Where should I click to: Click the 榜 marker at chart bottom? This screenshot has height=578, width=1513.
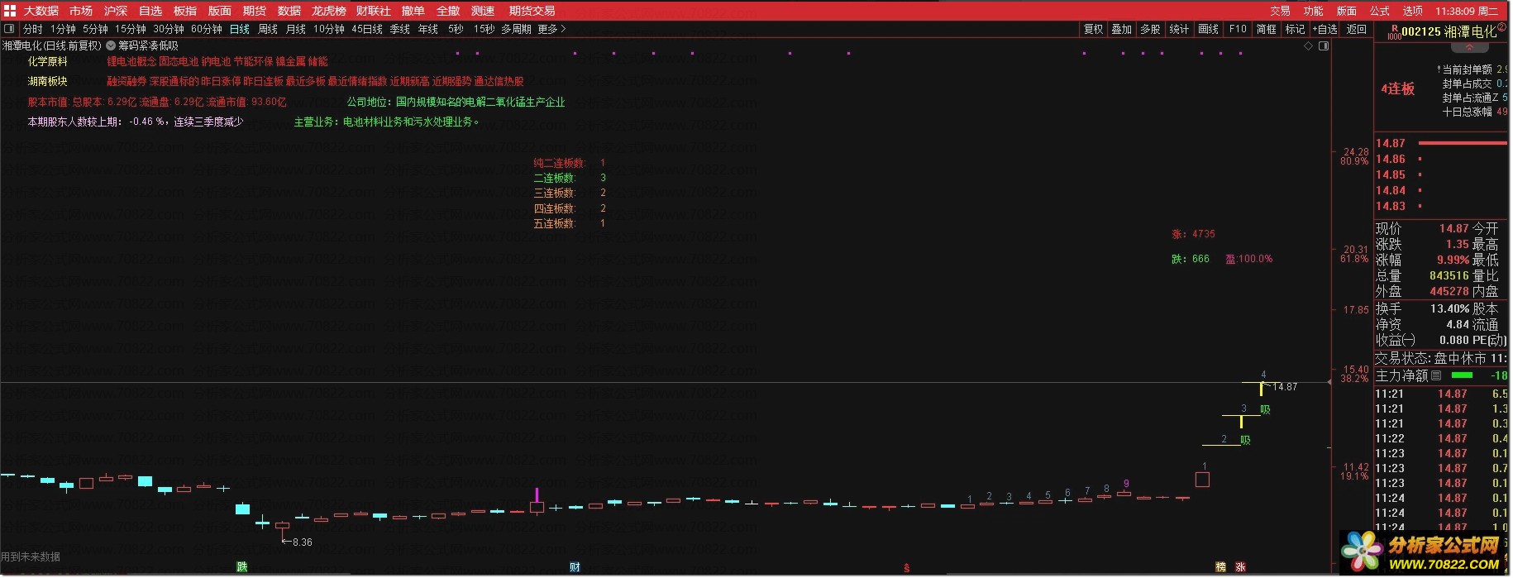tap(1220, 566)
